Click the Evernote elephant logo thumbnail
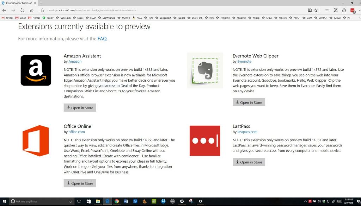 pyautogui.click(x=205, y=70)
